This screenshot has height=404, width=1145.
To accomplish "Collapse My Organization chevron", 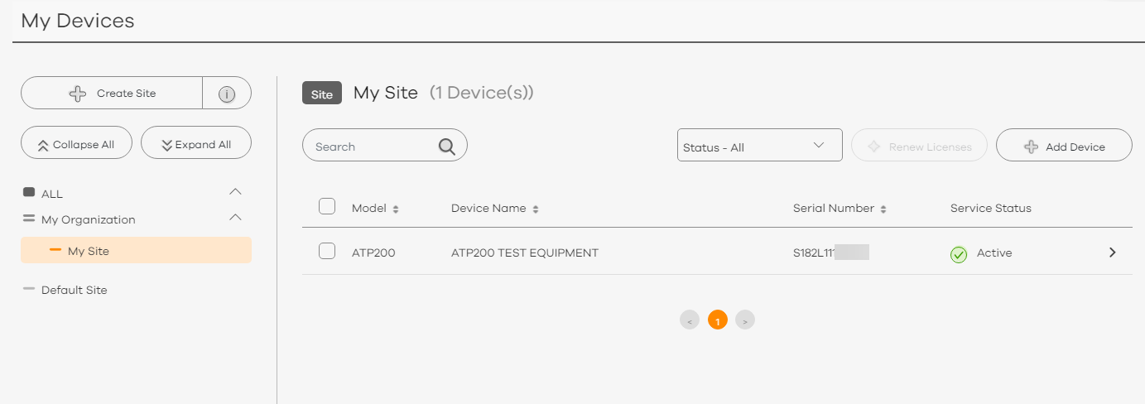I will [x=235, y=218].
